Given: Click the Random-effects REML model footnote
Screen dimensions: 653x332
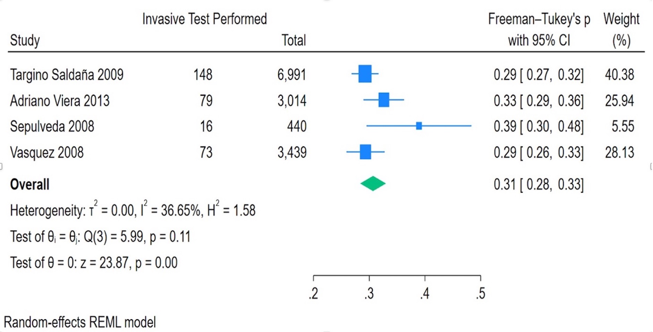Looking at the screenshot, I should click(x=80, y=322).
